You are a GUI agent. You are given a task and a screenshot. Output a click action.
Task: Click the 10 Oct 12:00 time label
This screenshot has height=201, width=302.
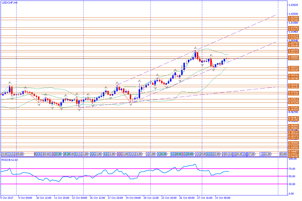tap(44, 198)
